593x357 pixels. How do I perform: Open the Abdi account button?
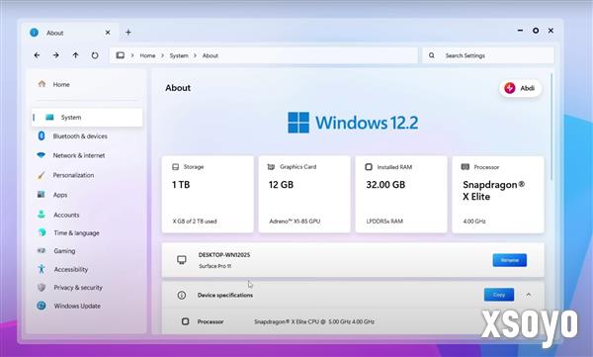(521, 88)
